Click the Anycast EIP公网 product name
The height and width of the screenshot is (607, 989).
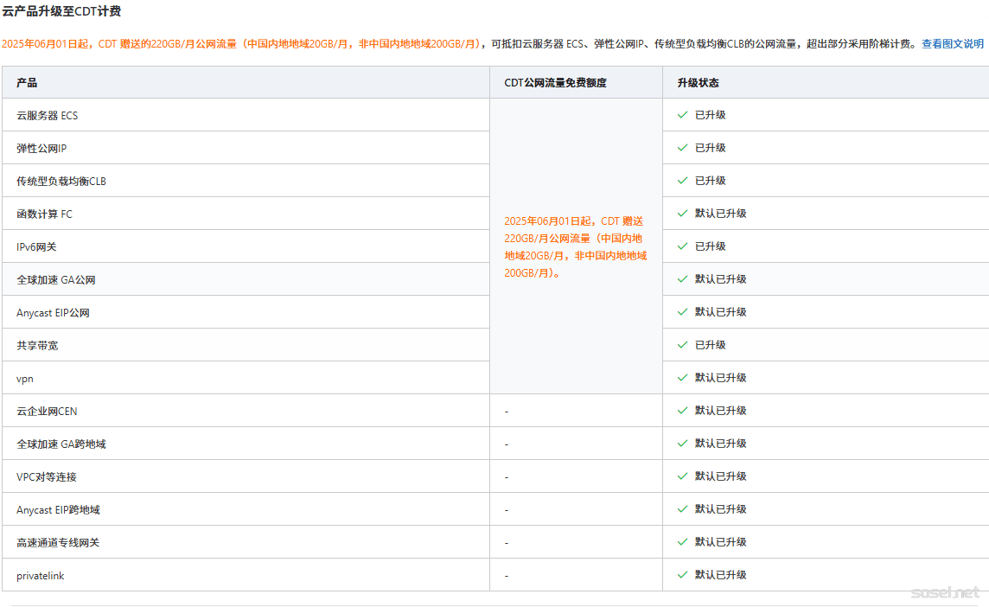(x=53, y=313)
